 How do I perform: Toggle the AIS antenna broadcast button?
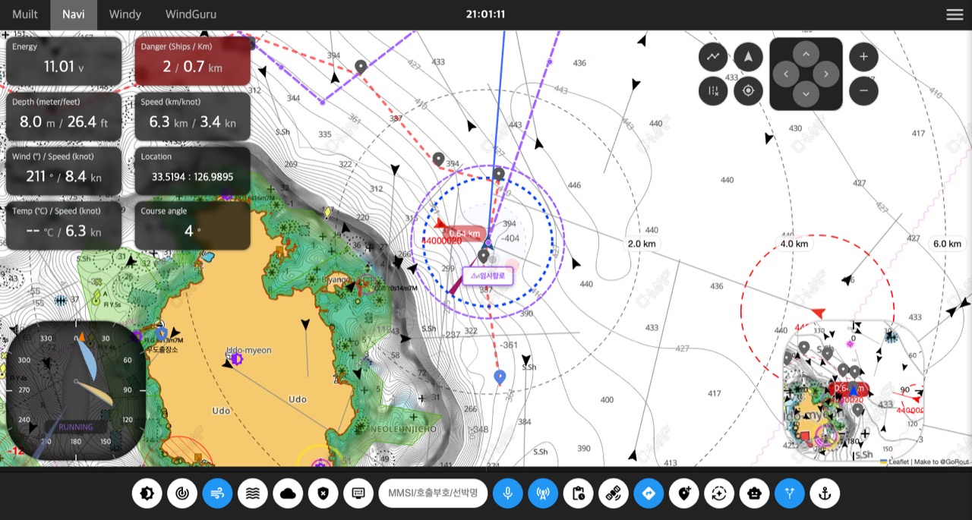click(x=543, y=493)
